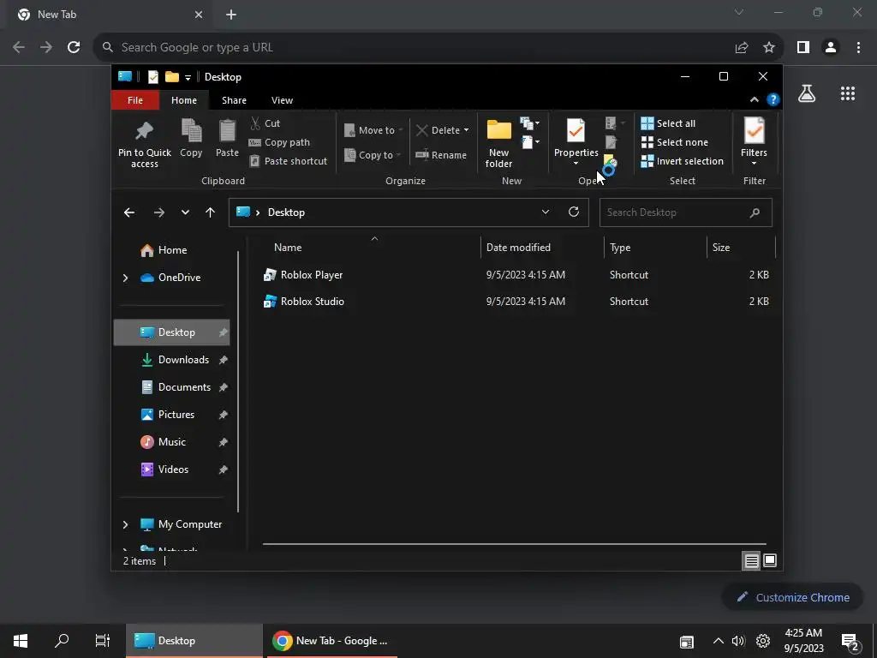Go back in File Explorer
This screenshot has width=877, height=658.
click(x=129, y=212)
